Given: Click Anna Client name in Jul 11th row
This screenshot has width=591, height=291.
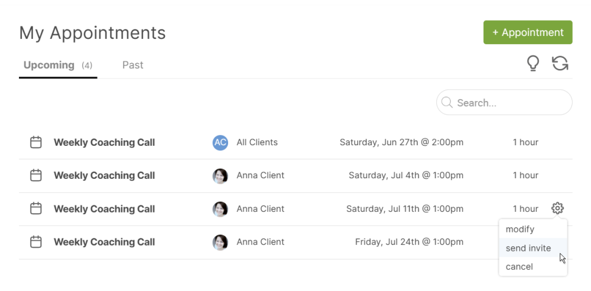Looking at the screenshot, I should tap(261, 208).
